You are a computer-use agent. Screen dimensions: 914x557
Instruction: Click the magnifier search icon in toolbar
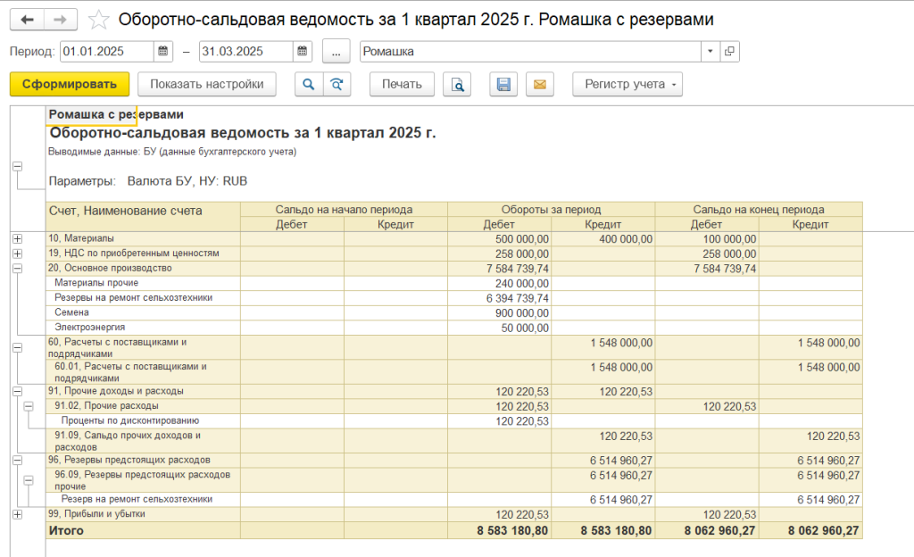[309, 85]
